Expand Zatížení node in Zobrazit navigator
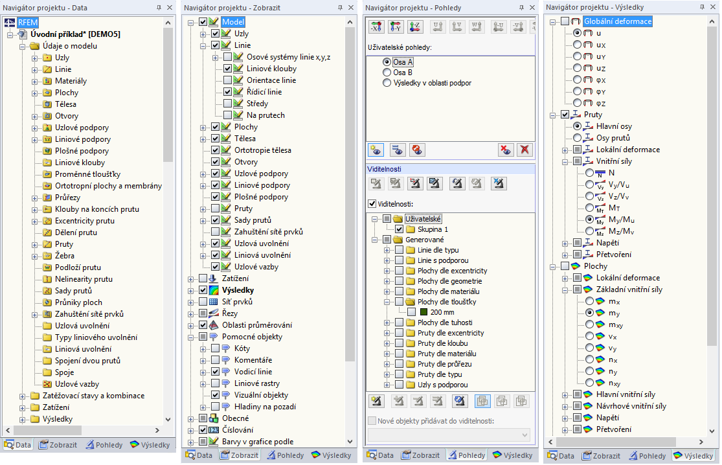Image resolution: width=722 pixels, height=465 pixels. [x=190, y=279]
